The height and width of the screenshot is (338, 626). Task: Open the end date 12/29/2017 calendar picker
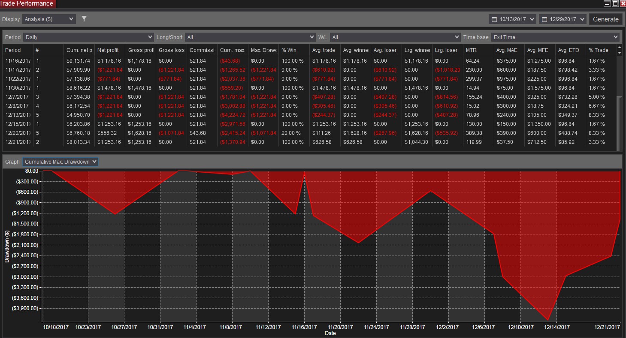[562, 19]
